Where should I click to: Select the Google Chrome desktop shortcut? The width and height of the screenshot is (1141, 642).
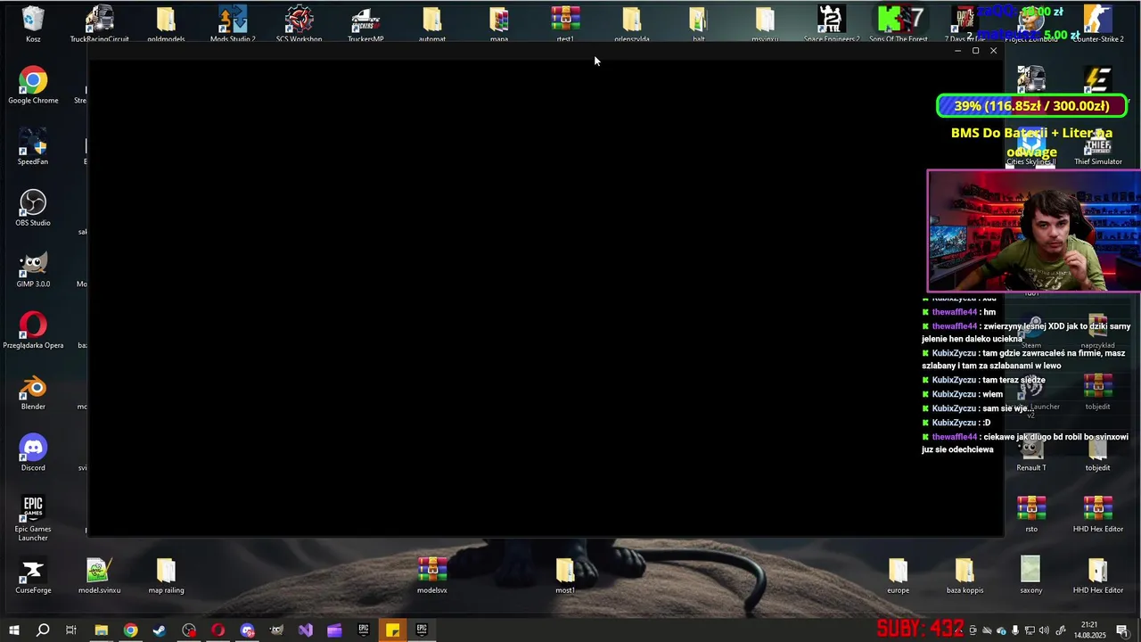click(33, 86)
